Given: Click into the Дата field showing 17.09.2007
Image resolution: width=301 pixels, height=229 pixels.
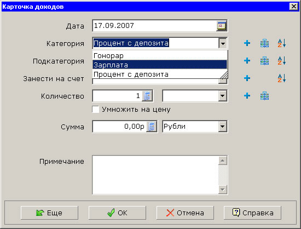Looking at the screenshot, I should [x=154, y=26].
